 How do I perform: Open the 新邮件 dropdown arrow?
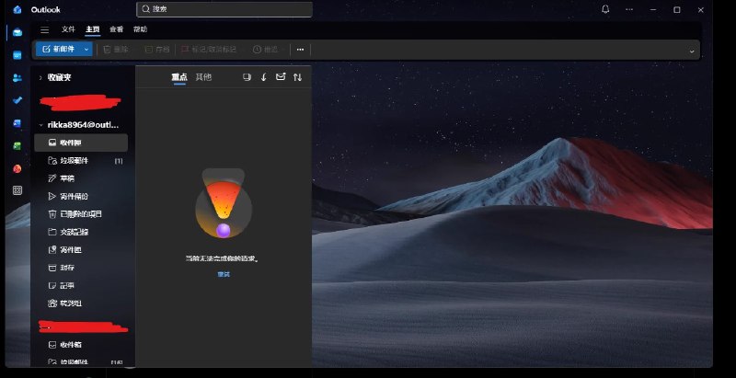click(86, 50)
